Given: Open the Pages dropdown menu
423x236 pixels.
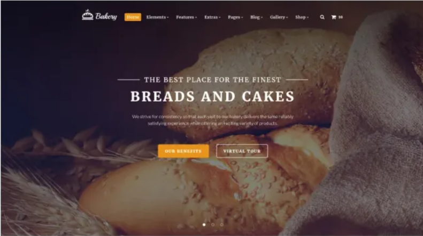Looking at the screenshot, I should click(235, 17).
